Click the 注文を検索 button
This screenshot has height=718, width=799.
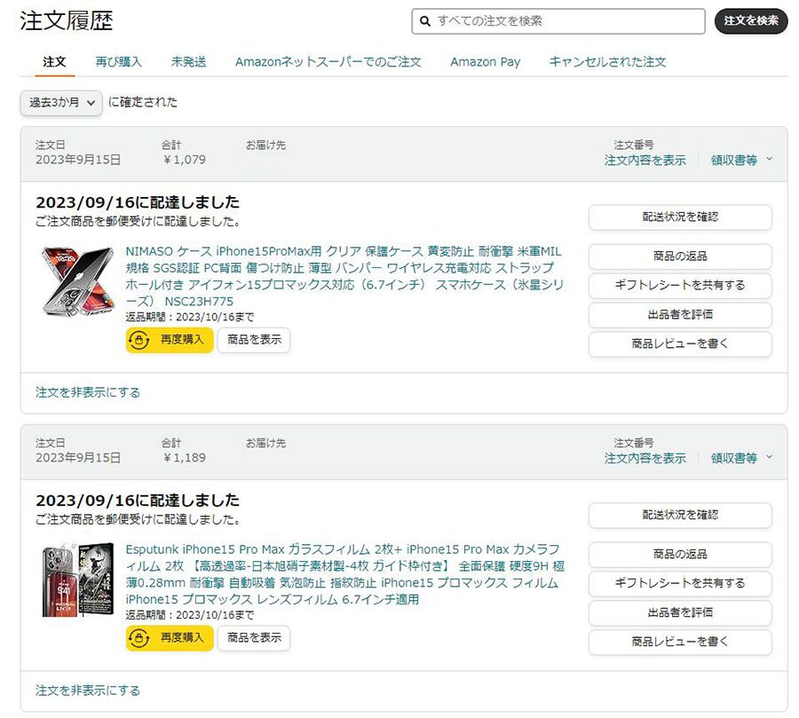point(751,21)
